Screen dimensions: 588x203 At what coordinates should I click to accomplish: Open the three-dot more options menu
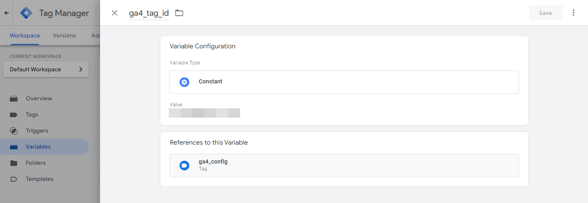(x=573, y=13)
